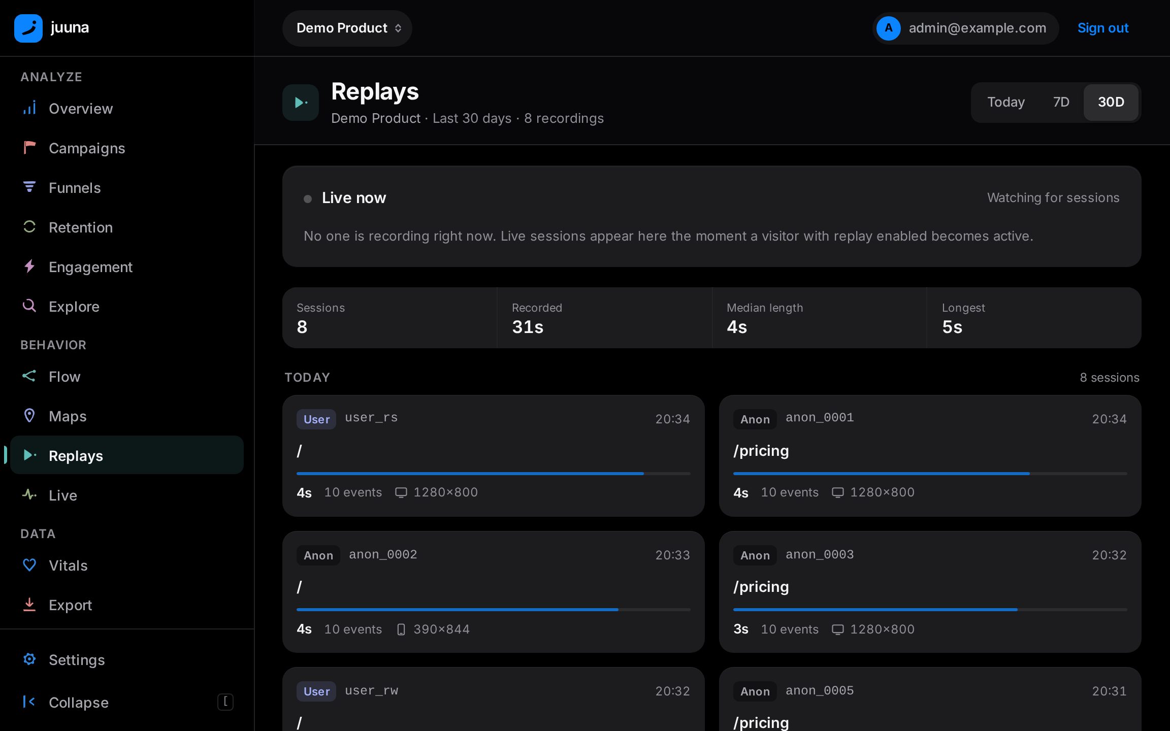Click the Live pulse icon
The image size is (1170, 731).
coord(29,495)
